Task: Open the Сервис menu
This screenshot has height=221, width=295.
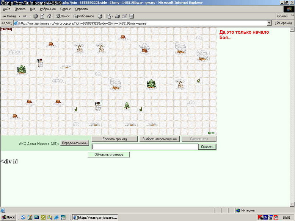Action: point(65,9)
